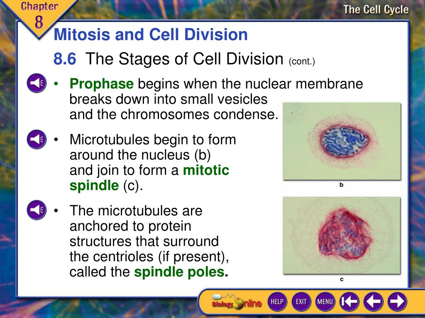The height and width of the screenshot is (318, 425).
Task: Advance to next slide with right arrow
Action: (x=397, y=301)
